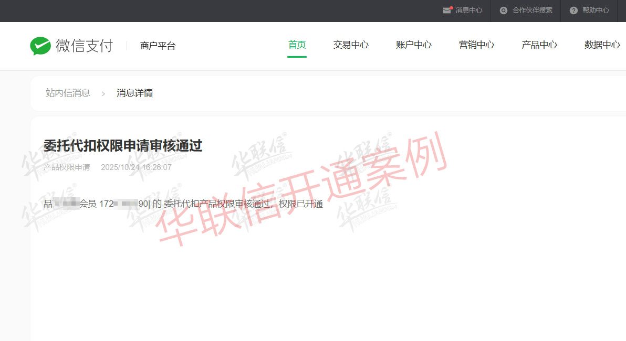Click the question mark icon for 帮助中心

[573, 10]
